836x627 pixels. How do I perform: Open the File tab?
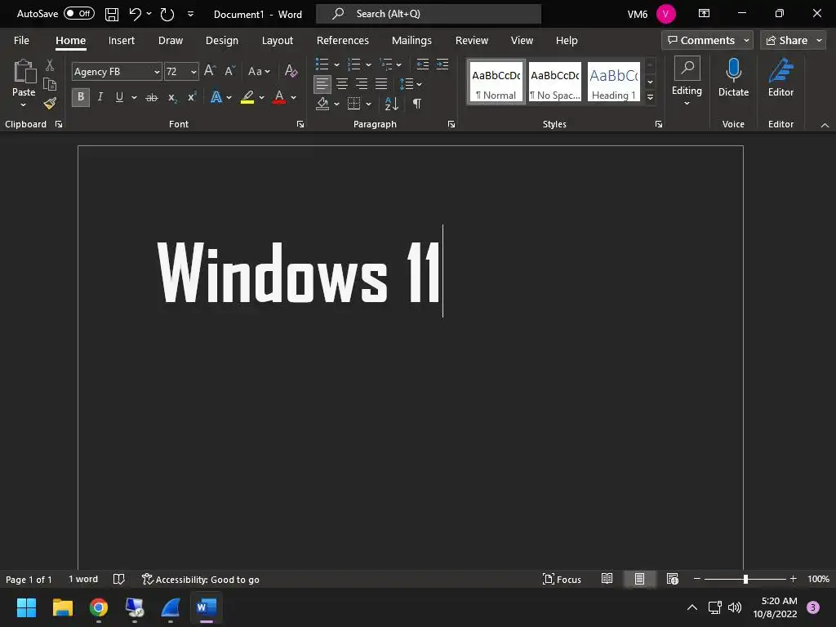(21, 41)
